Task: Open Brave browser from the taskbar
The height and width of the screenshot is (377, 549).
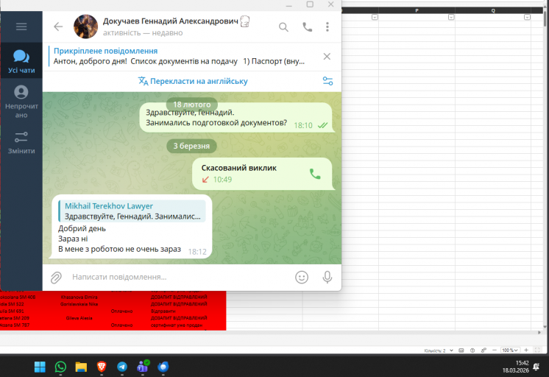Action: pyautogui.click(x=102, y=367)
